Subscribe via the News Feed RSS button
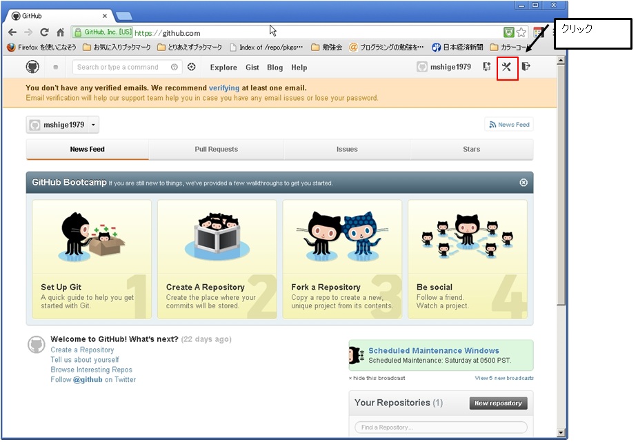The width and height of the screenshot is (638, 442). [510, 125]
